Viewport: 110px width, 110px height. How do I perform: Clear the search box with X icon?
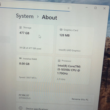tap(68, 8)
